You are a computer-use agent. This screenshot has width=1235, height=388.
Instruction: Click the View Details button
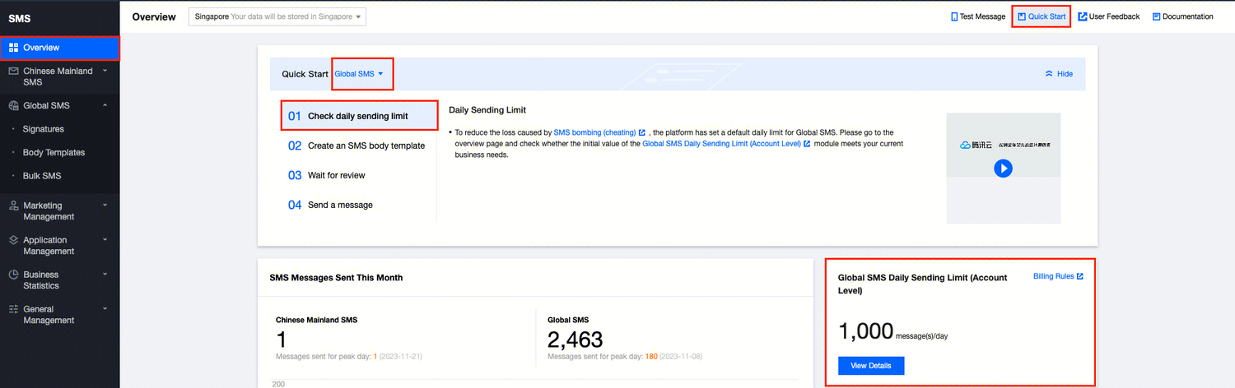click(x=871, y=365)
